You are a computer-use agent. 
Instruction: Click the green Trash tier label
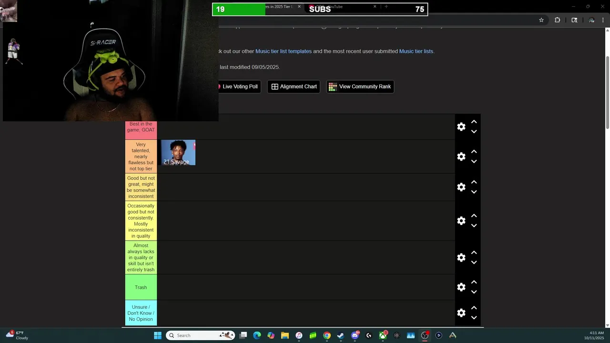pyautogui.click(x=141, y=287)
